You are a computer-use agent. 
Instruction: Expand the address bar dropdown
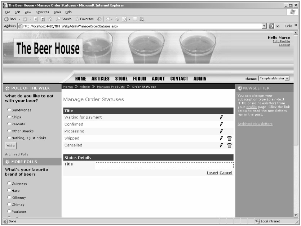click(265, 26)
